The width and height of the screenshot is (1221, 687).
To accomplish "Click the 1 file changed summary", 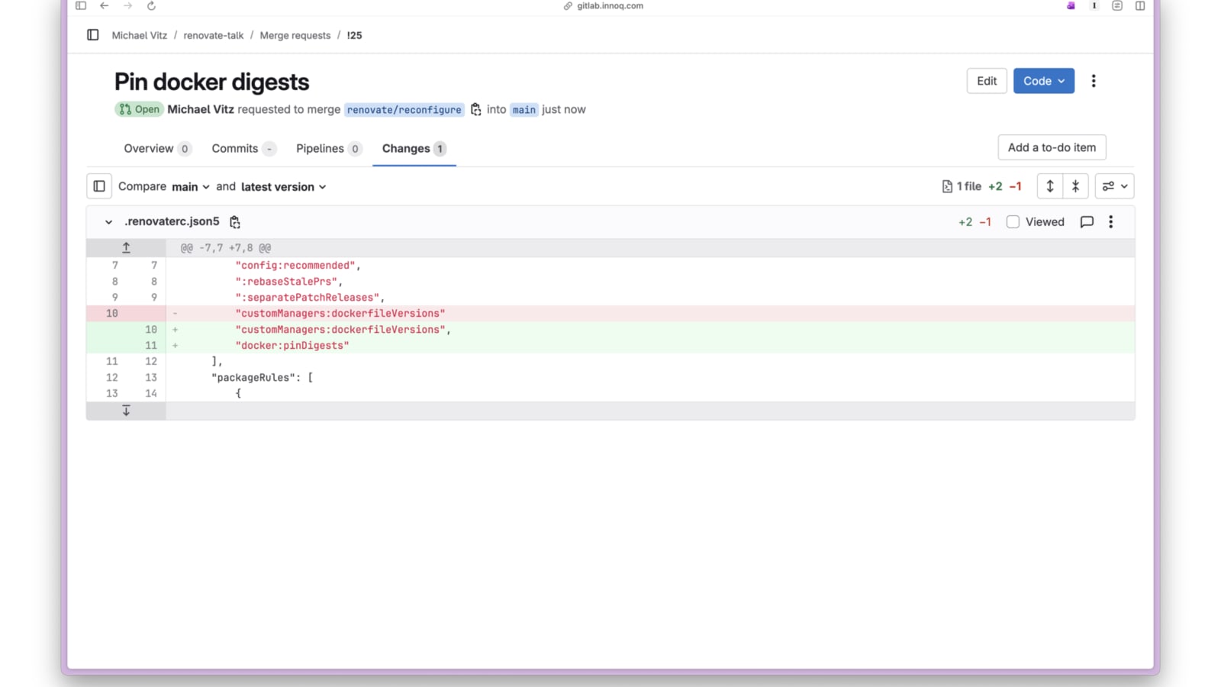I will pyautogui.click(x=962, y=186).
